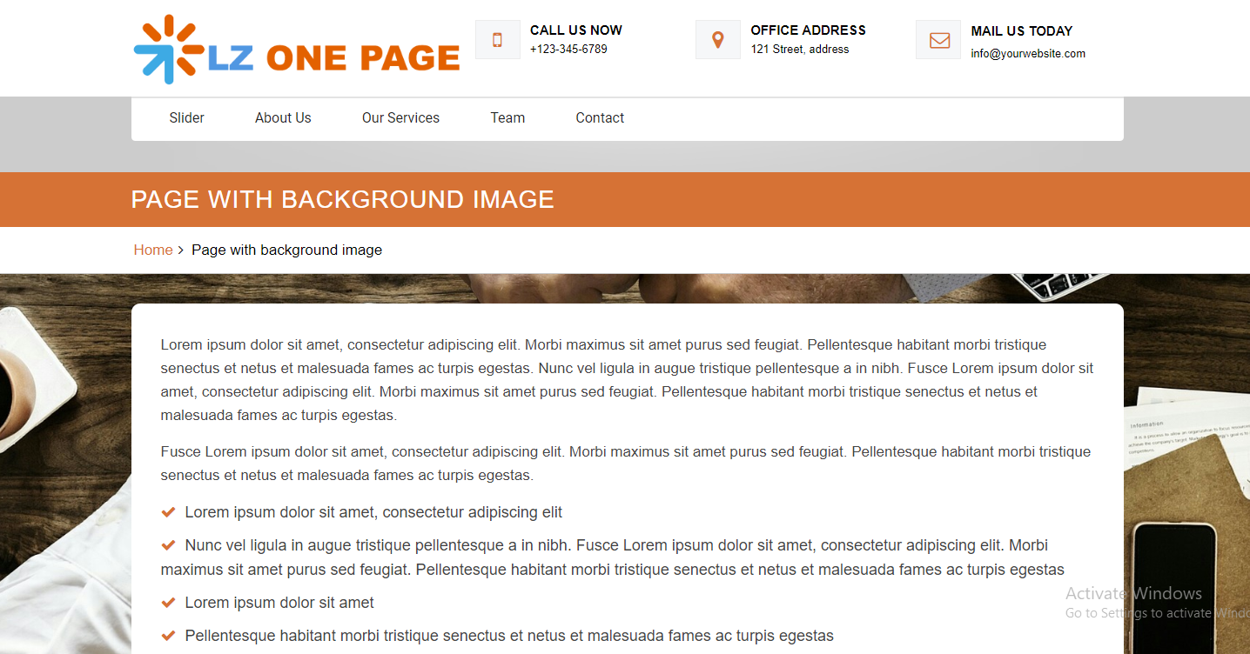Viewport: 1250px width, 654px height.
Task: Follow the Home breadcrumb link
Action: coord(153,250)
